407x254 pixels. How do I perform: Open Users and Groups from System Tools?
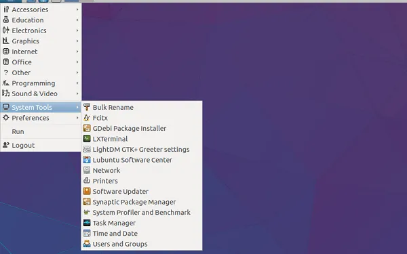142,244
